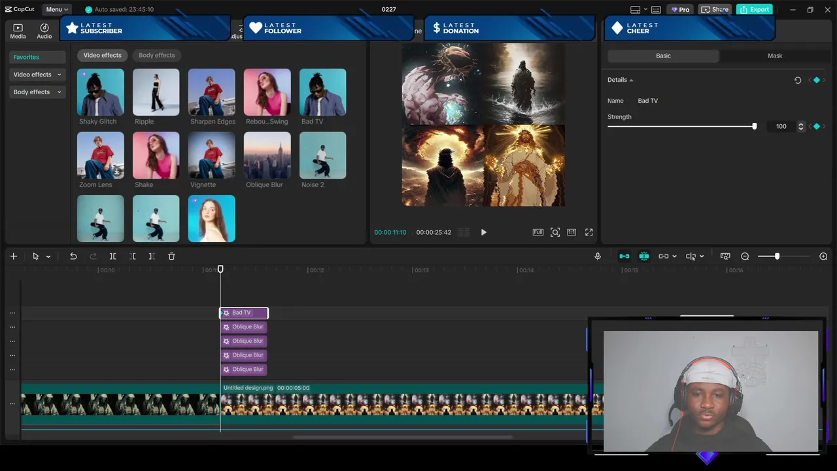The height and width of the screenshot is (471, 837).
Task: Open the Menu dropdown
Action: point(58,10)
